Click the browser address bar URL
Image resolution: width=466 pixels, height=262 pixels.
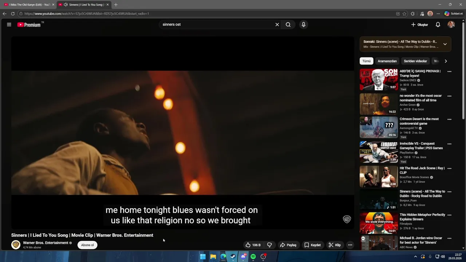[87, 14]
